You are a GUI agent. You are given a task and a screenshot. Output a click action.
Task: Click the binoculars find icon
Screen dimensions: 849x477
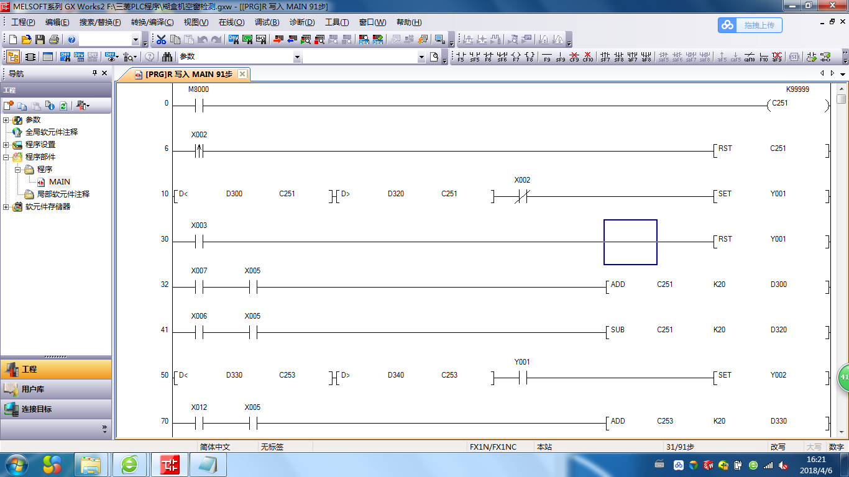click(x=167, y=57)
